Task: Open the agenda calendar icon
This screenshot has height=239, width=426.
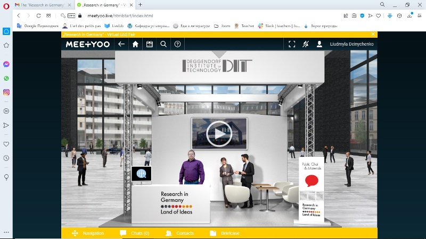Action: (x=150, y=44)
